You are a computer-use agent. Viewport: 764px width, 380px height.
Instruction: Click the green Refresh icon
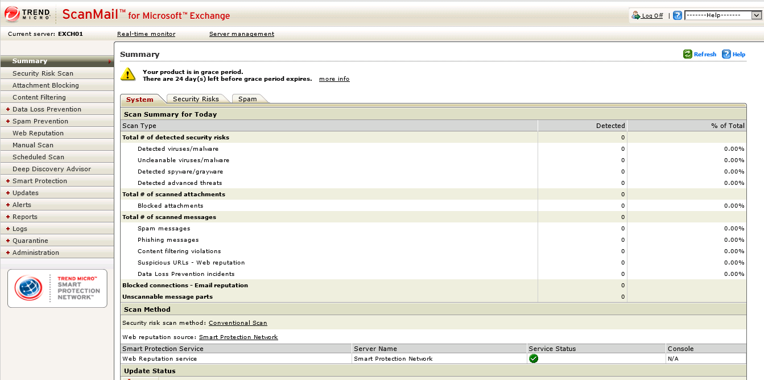click(x=688, y=54)
